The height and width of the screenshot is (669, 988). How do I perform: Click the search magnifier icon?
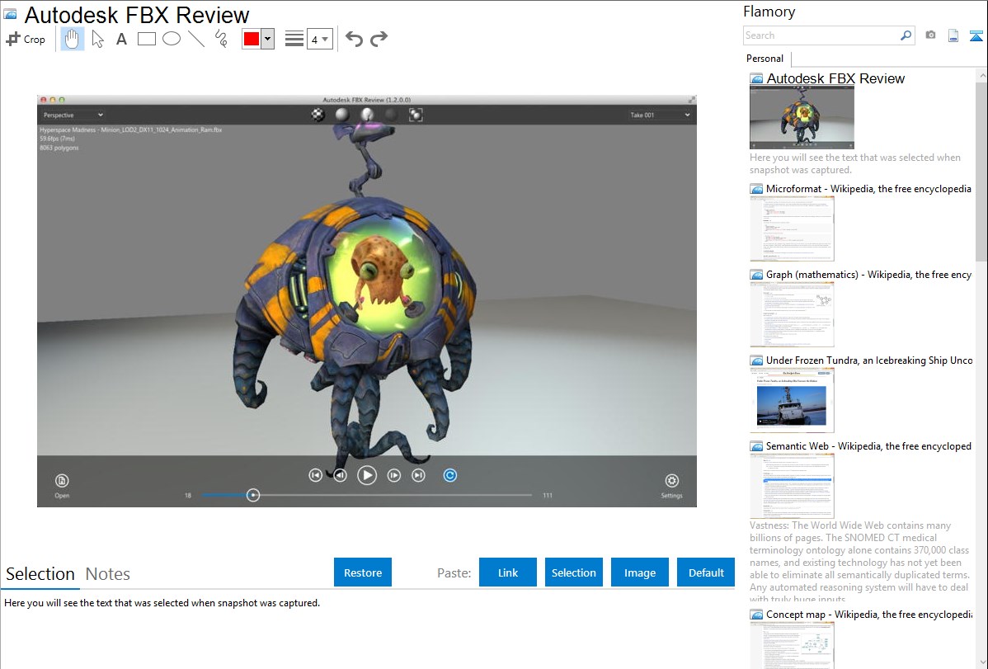906,35
